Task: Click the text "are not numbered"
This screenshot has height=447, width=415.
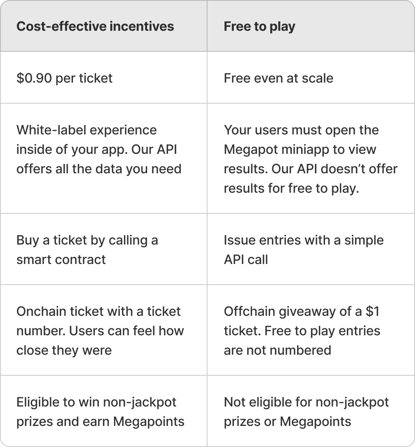Action: point(277,350)
